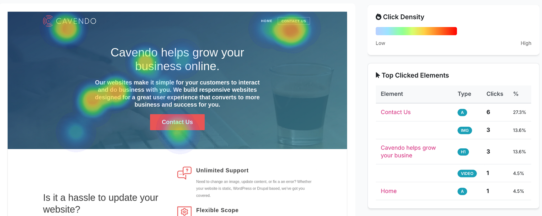The height and width of the screenshot is (216, 542).
Task: Click the Click Density color gradient bar
Action: 416,31
